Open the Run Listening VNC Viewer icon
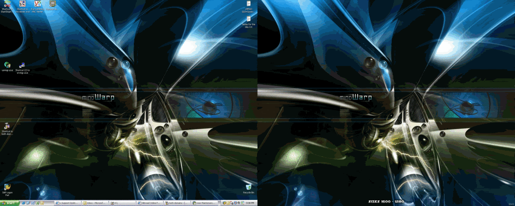 tap(38, 6)
